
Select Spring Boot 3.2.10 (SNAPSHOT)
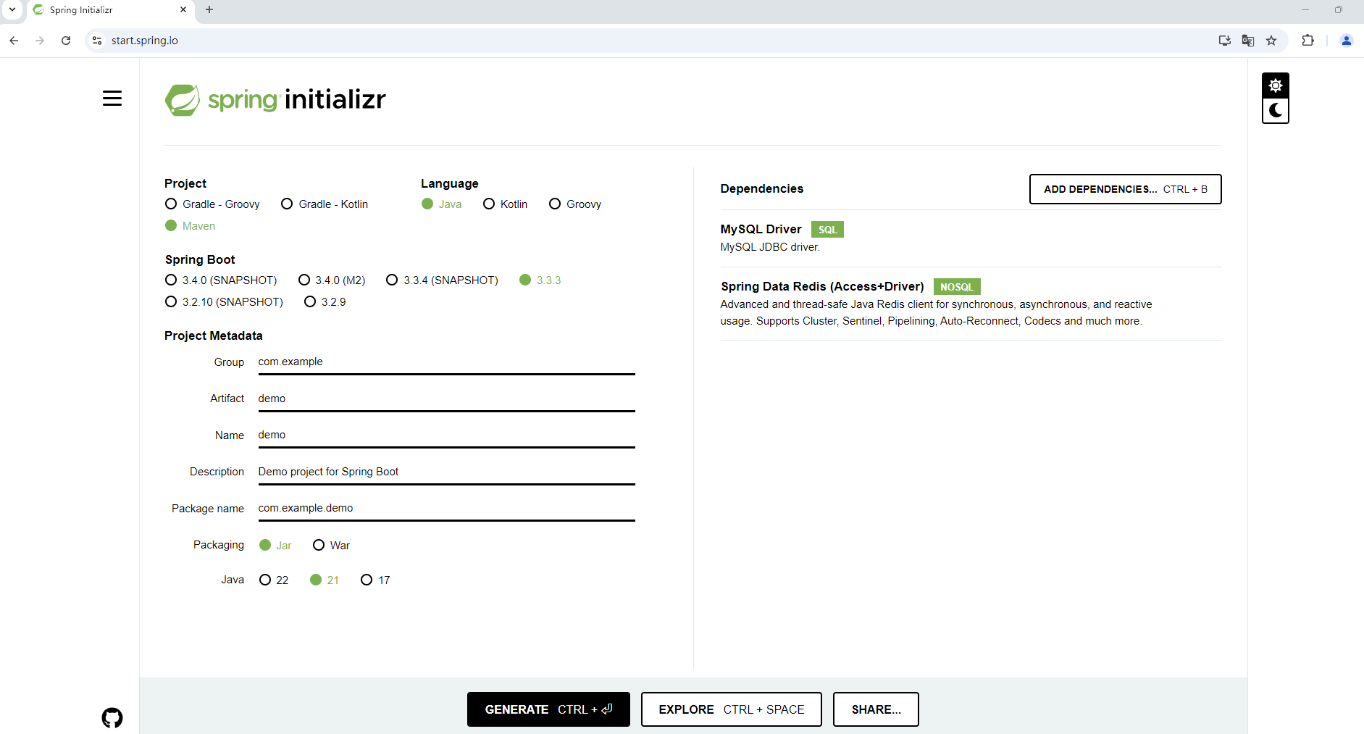click(224, 302)
